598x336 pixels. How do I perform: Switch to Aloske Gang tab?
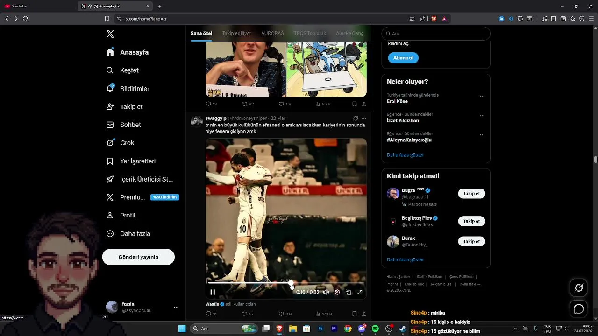tap(349, 34)
